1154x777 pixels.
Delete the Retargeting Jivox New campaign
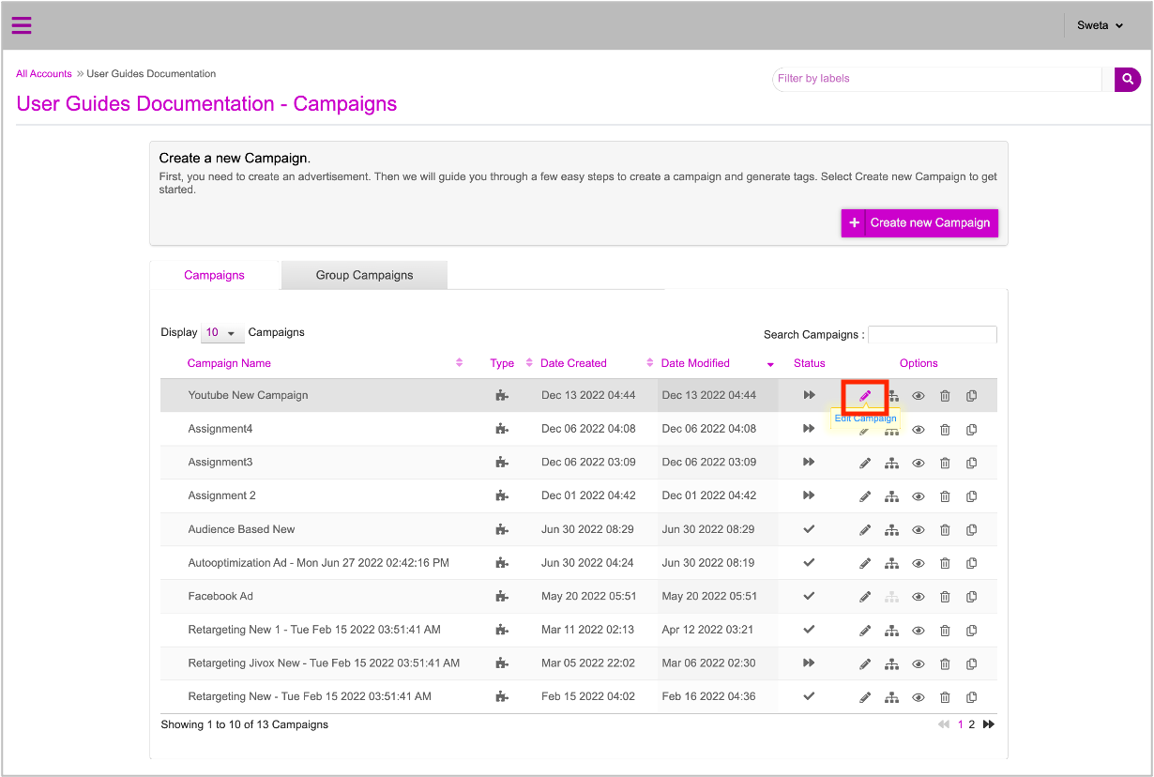pos(945,664)
